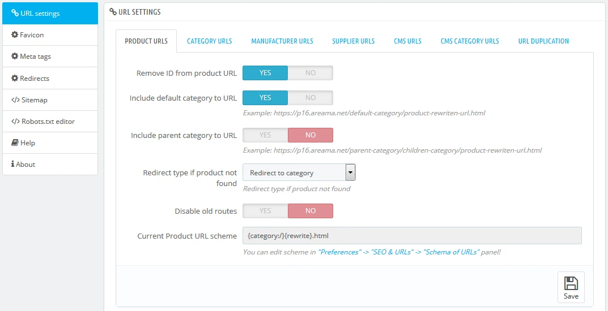The image size is (608, 311).
Task: Set Remove ID from product URL to NO
Action: click(310, 73)
